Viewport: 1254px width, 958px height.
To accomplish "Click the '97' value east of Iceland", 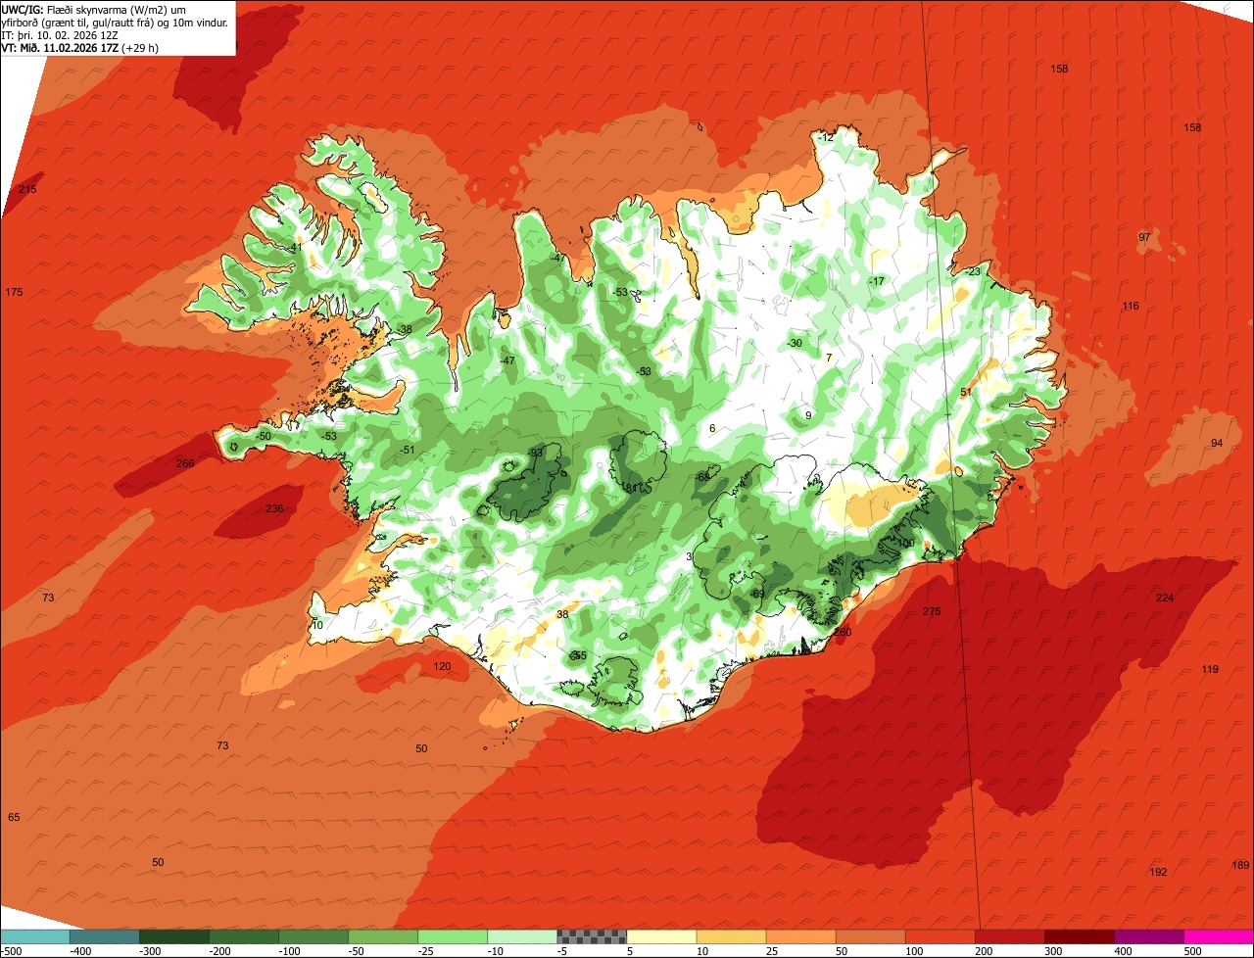I will coord(1144,238).
